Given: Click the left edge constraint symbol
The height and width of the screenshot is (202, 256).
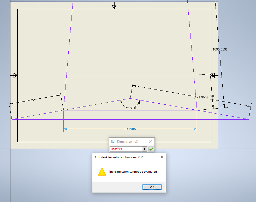Looking at the screenshot, I should point(15,75).
